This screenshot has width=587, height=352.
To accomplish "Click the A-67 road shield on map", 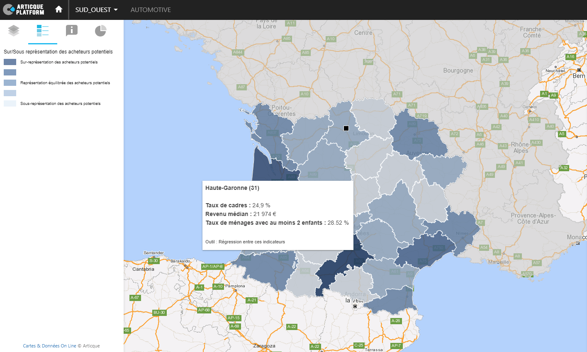I will (135, 298).
